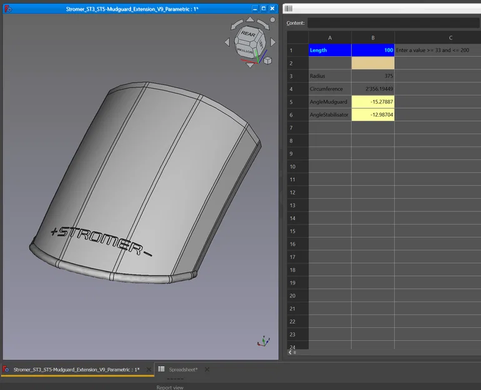This screenshot has height=390, width=481.
Task: Click the spreadsheet icon on the Spreadsheet tab
Action: tap(161, 369)
